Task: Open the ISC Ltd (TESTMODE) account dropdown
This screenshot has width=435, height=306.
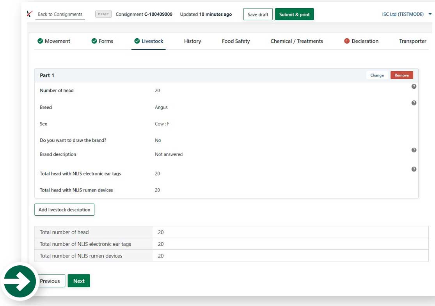Action: pos(405,14)
